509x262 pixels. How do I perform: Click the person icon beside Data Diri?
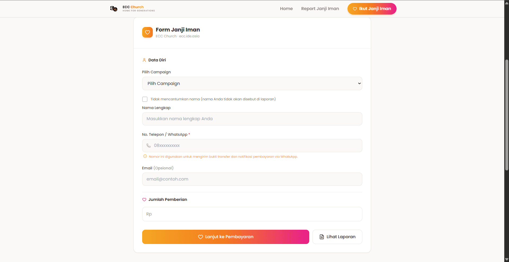(144, 60)
